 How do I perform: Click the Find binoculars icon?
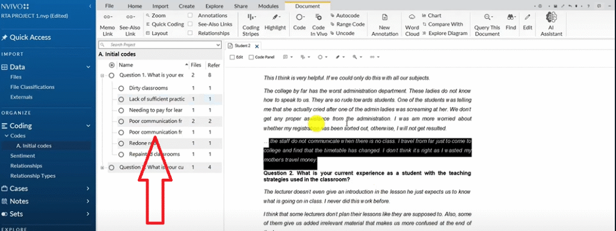point(511,17)
